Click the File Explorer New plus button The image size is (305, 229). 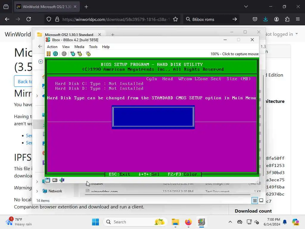[41, 61]
